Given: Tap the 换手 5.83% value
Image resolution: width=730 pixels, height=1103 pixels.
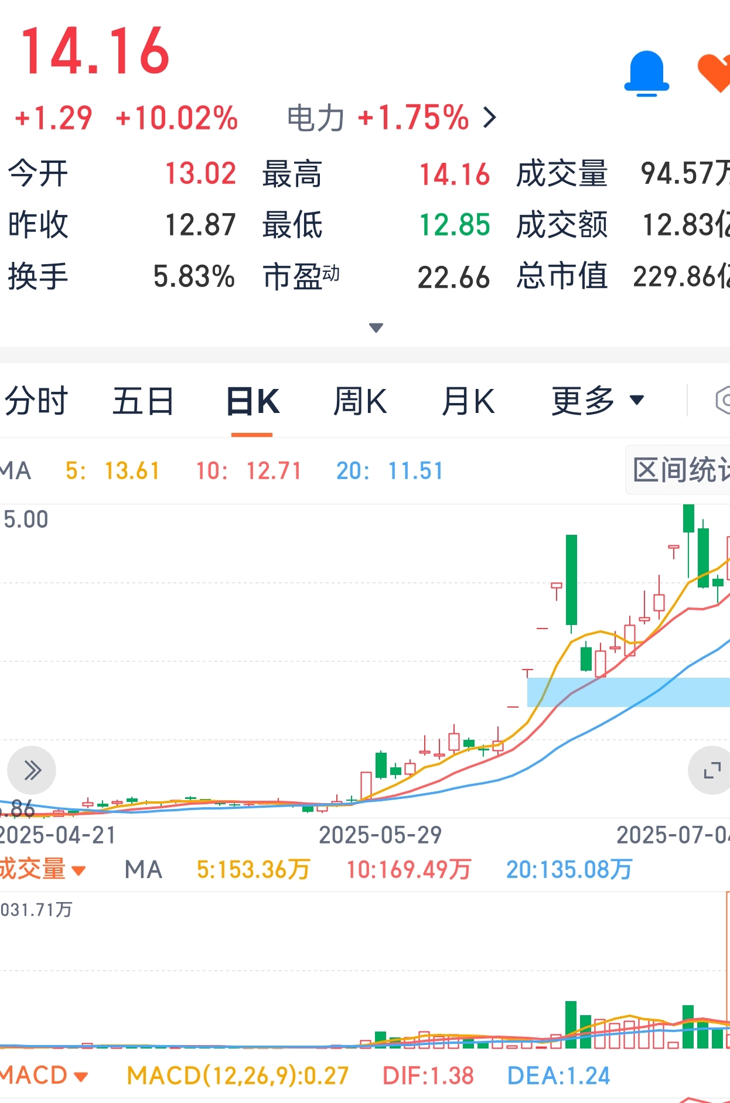Looking at the screenshot, I should pyautogui.click(x=194, y=276).
